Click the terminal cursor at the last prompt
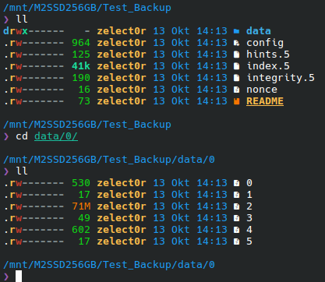 [x=19, y=276]
